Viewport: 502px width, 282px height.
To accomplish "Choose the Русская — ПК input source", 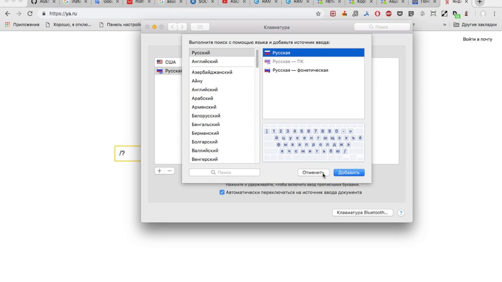I will [x=313, y=61].
